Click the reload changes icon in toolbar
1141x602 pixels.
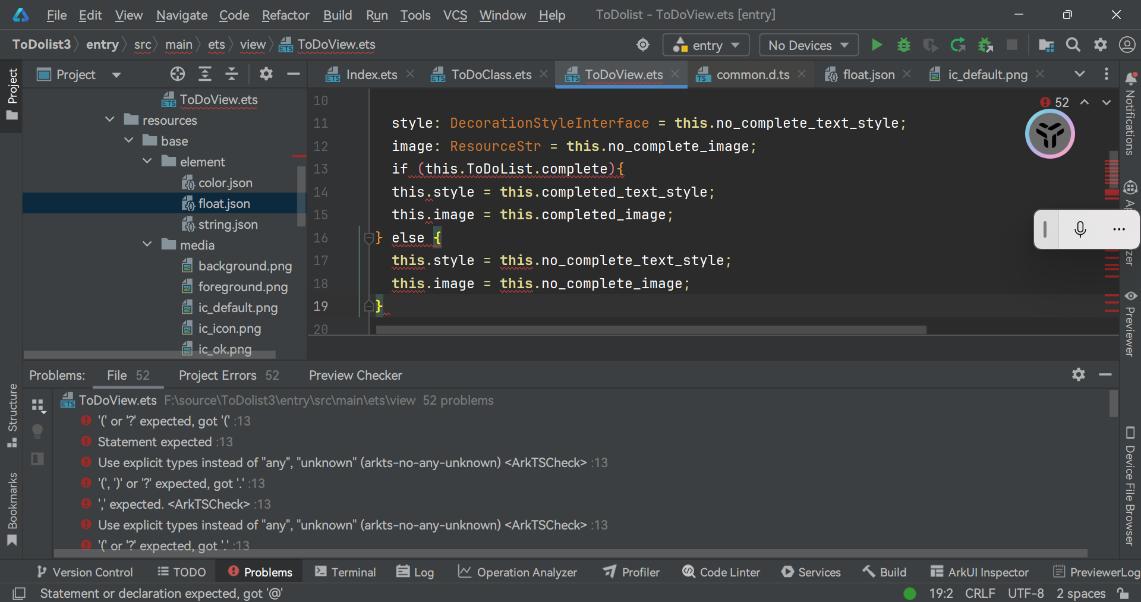[958, 45]
